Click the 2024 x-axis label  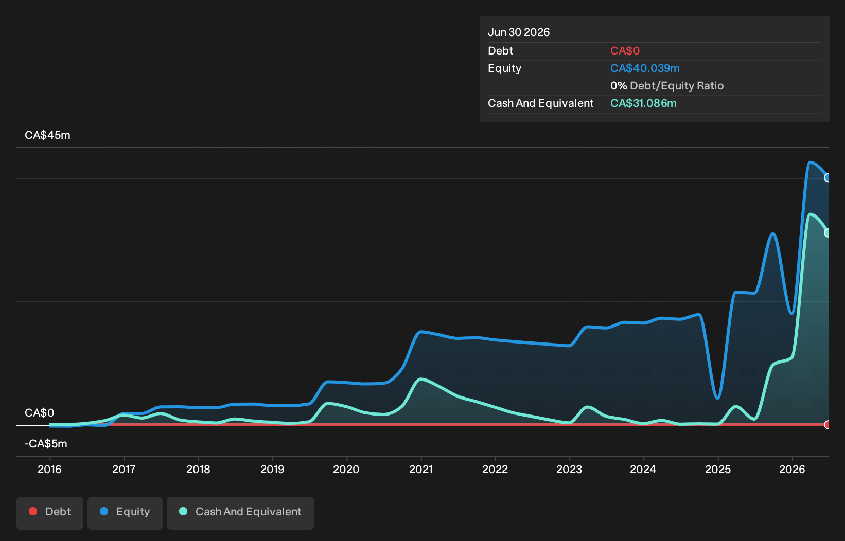[643, 469]
